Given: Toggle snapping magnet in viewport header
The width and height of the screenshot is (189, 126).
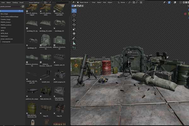Looking at the screenshot, I should [x=134, y=3].
